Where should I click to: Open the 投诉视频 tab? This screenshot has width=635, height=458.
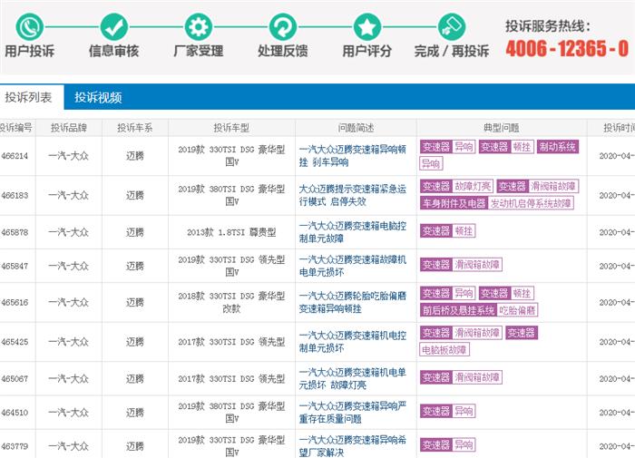tap(98, 97)
